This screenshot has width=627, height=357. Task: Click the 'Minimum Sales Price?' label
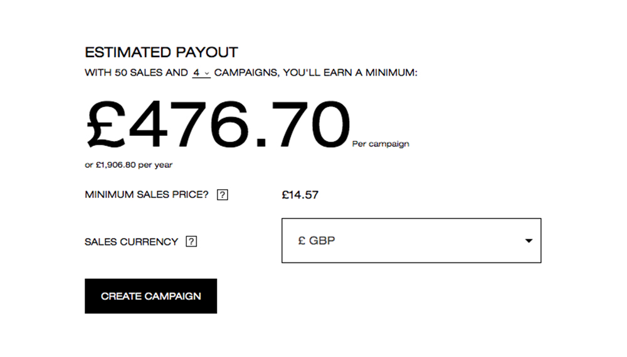coord(147,195)
